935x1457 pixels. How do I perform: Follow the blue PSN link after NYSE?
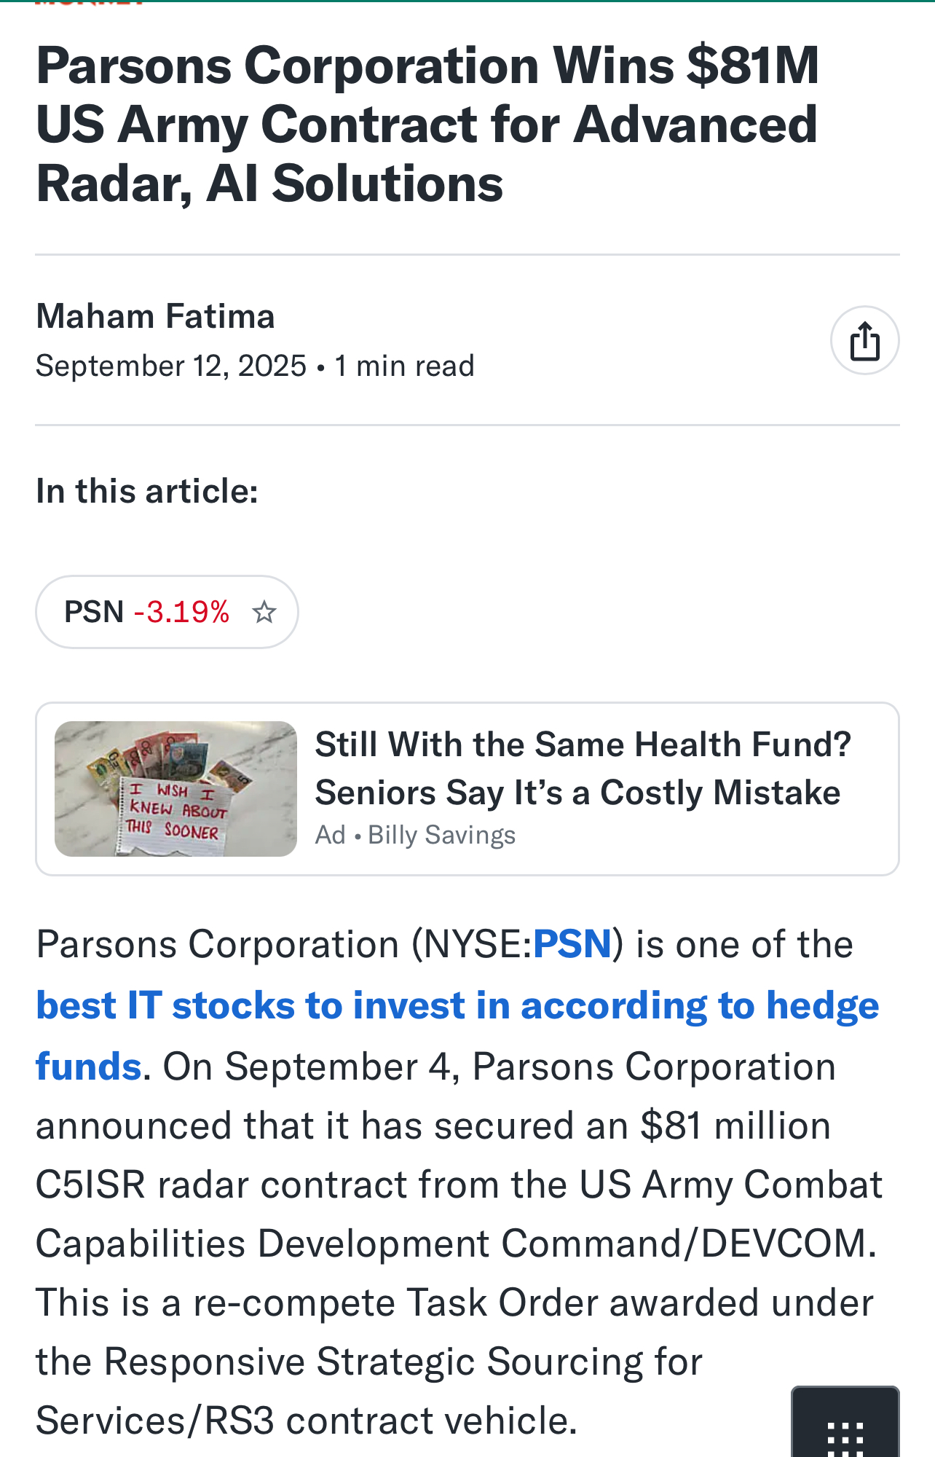(x=572, y=944)
